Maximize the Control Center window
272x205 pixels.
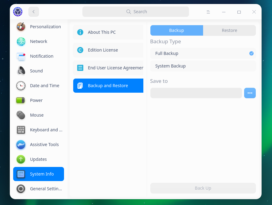(239, 12)
